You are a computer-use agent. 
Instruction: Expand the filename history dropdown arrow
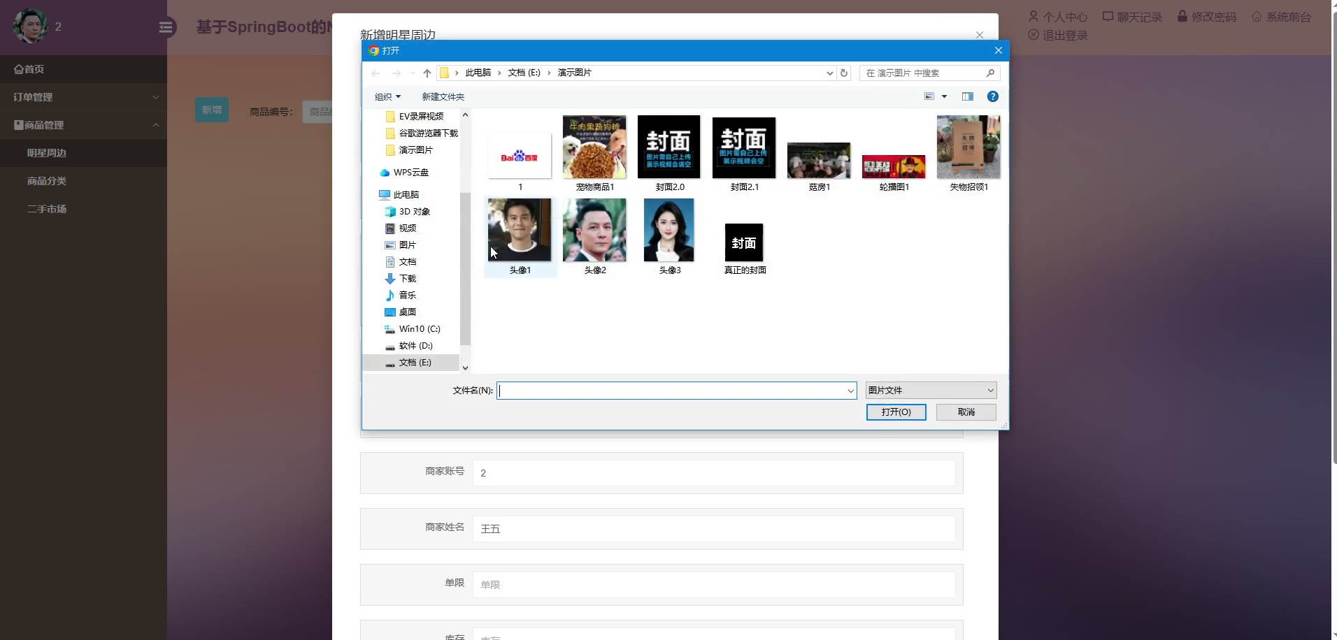850,391
